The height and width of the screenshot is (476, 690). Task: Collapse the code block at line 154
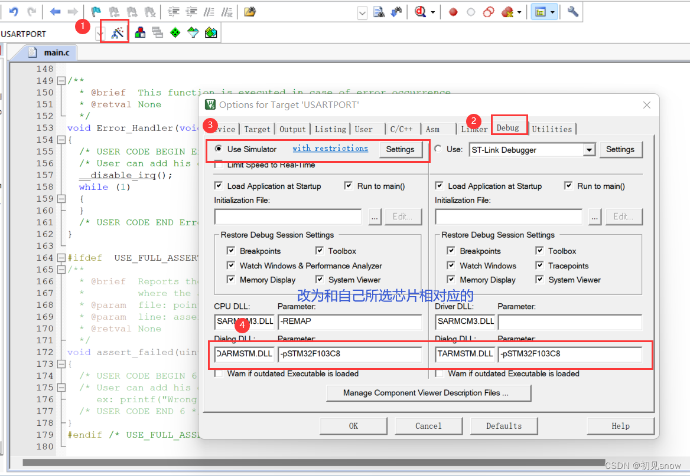(x=61, y=139)
